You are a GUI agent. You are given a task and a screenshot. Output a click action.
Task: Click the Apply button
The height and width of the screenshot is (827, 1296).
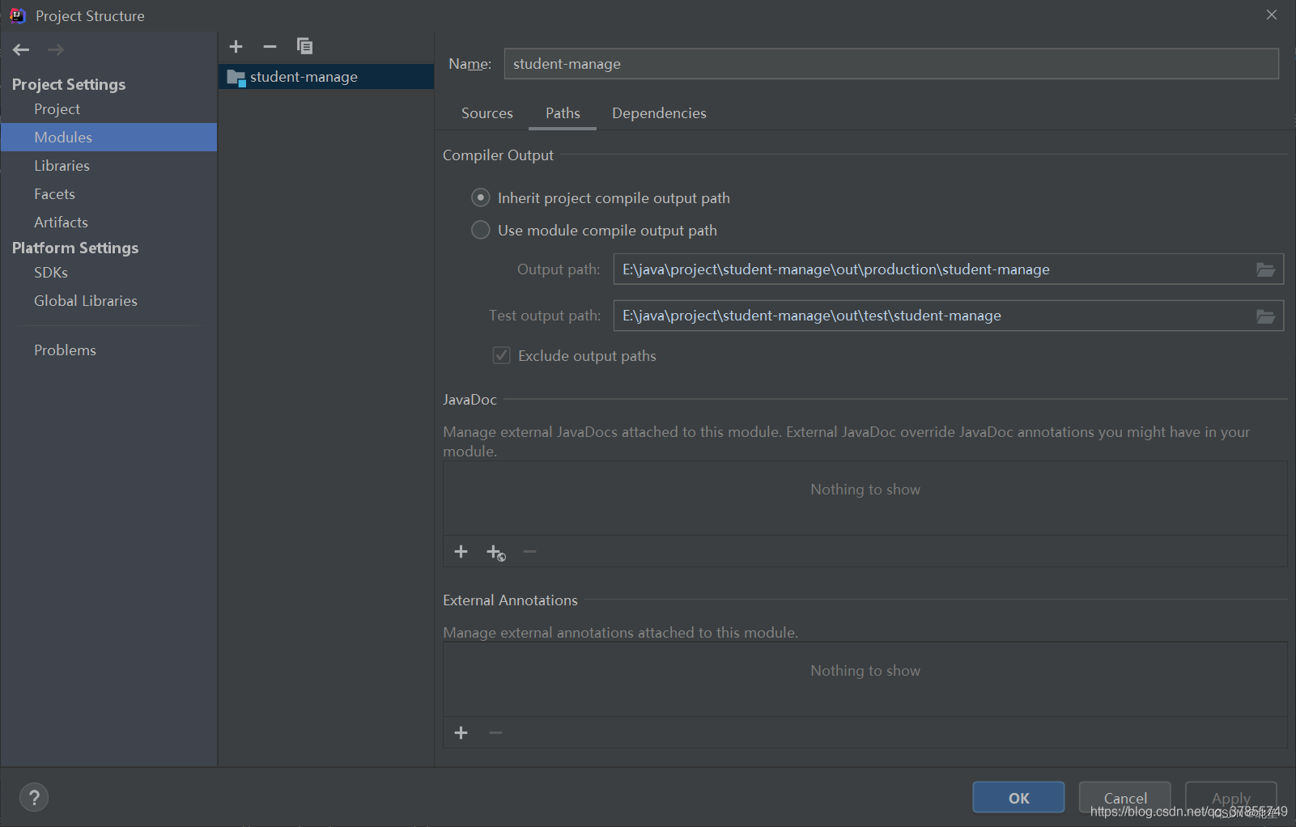coord(1231,798)
